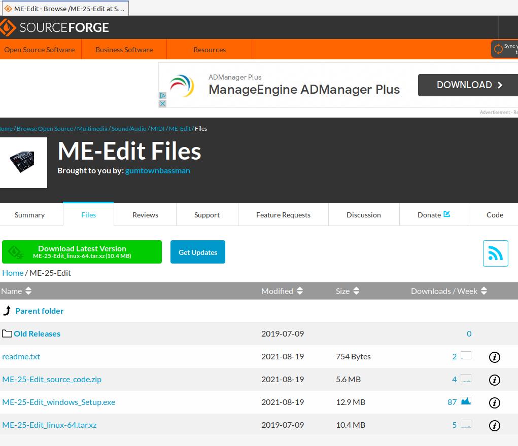Click the Get Updates button
518x446 pixels.
point(198,252)
